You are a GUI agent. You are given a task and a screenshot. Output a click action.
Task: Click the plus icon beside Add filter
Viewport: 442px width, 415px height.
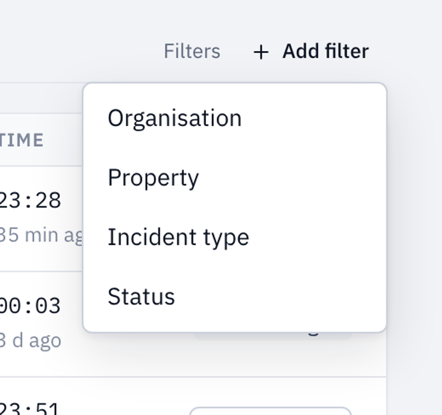click(261, 52)
